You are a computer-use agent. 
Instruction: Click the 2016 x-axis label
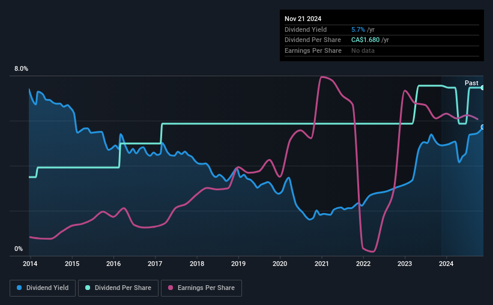coord(113,264)
